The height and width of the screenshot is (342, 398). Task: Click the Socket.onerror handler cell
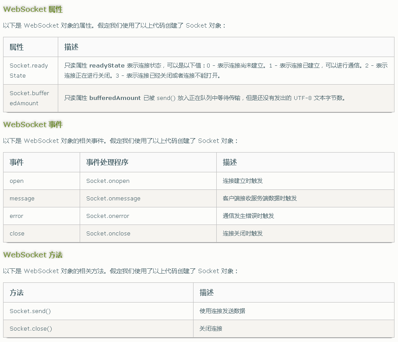click(x=108, y=216)
